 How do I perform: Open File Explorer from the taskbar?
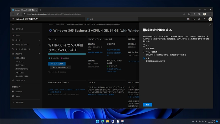tap(108, 121)
